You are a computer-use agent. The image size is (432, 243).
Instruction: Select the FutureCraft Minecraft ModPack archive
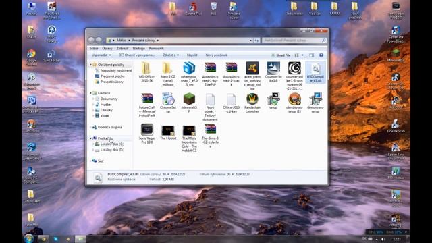point(147,105)
